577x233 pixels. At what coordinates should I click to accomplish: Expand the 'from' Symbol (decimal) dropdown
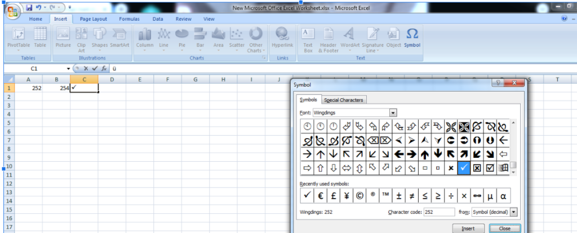click(x=513, y=212)
